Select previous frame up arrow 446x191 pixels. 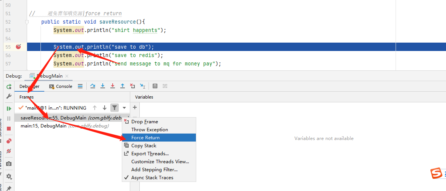[95, 108]
